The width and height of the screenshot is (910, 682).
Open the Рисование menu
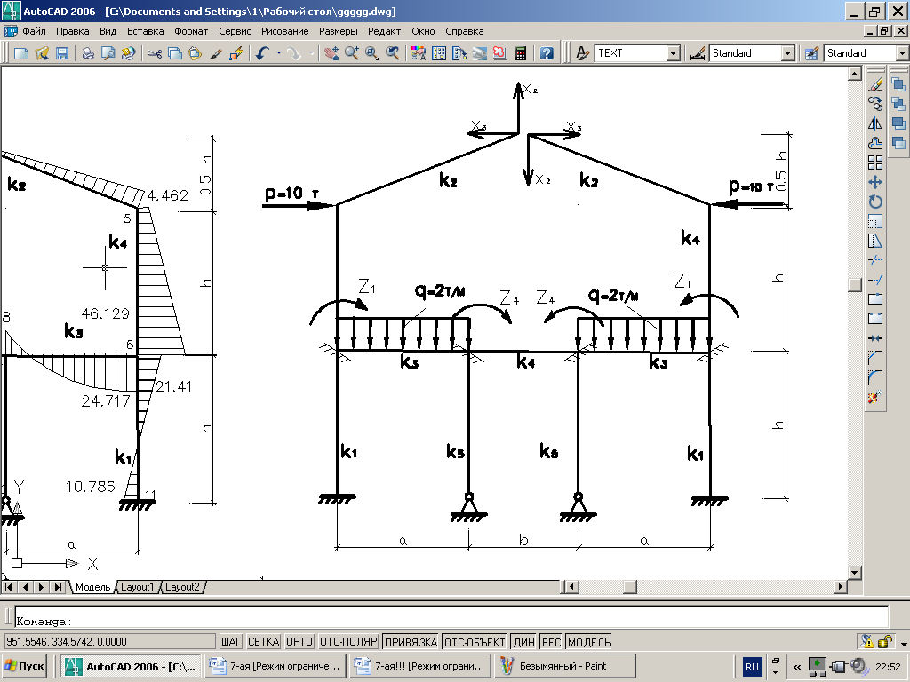click(285, 31)
